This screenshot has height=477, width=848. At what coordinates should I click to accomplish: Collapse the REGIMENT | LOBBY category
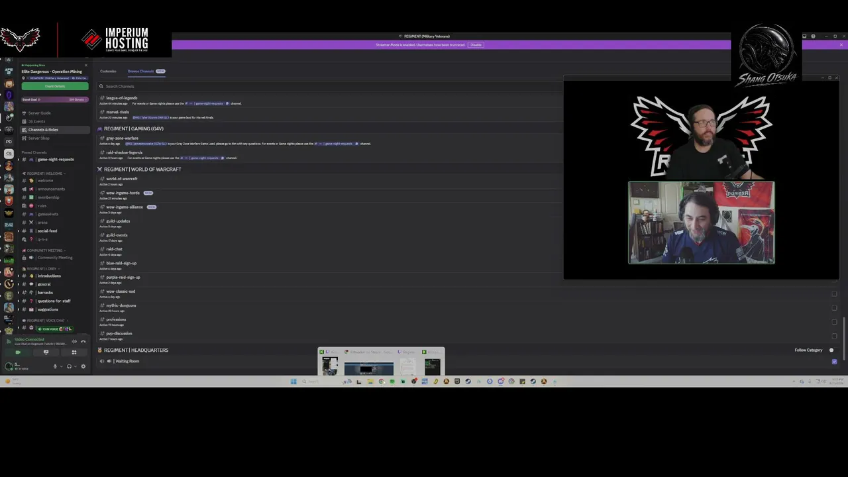(x=42, y=269)
